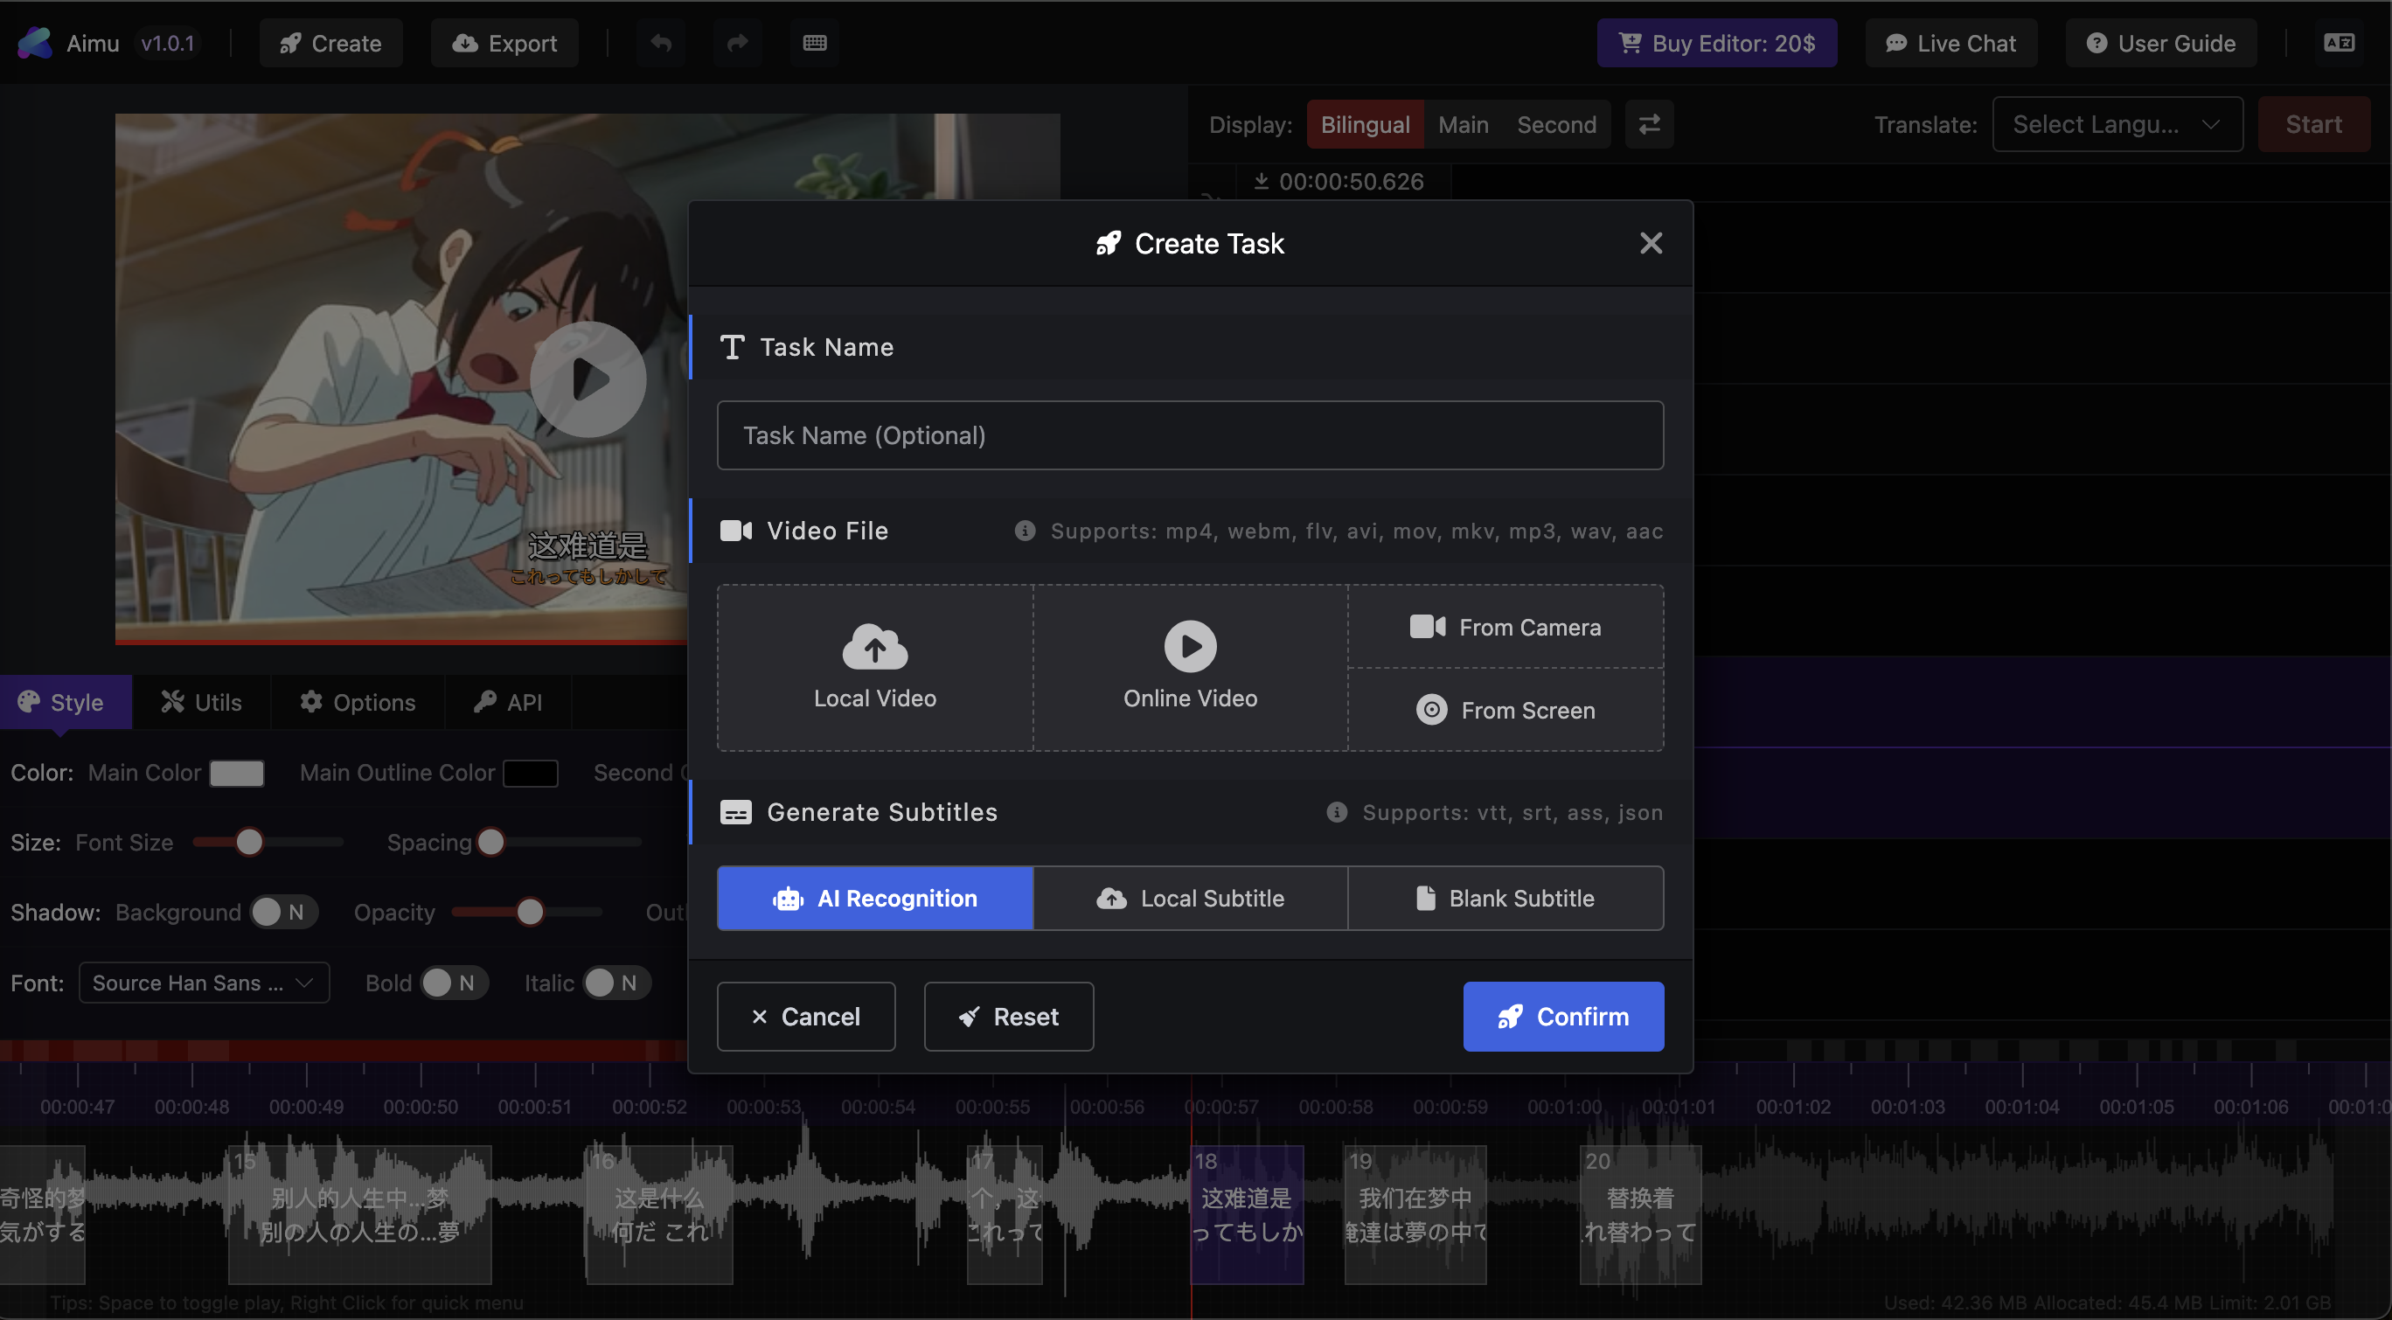Screen dimensions: 2392x1320
Task: Click the Font Size slider handle
Action: [x=249, y=842]
